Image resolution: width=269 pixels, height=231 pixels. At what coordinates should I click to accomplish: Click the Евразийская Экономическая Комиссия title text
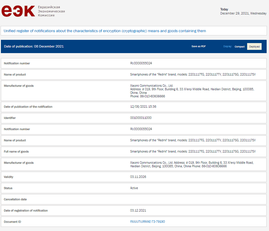pos(51,11)
